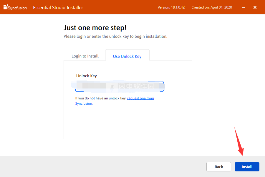Click the Unlock Key field label

click(87, 76)
